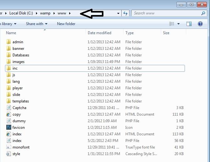This screenshot has width=210, height=162.
Task: Select the 'Captcha' file name
Action: tap(19, 108)
